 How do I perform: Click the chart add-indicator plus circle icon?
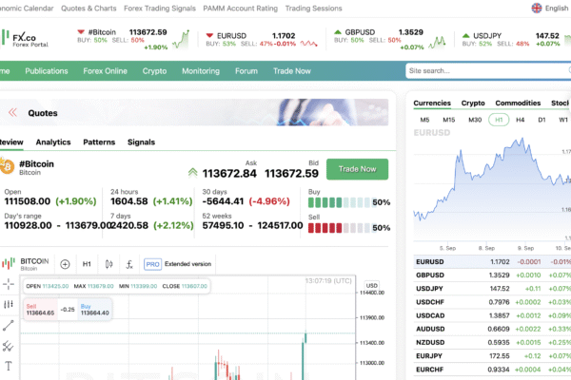point(65,264)
